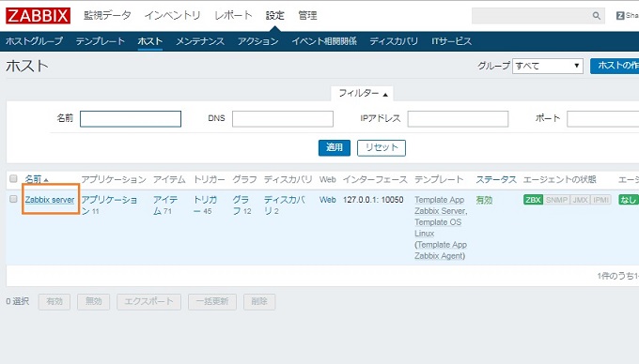This screenshot has height=364, width=639.
Task: Click the 有効 bulk action button
Action: pos(55,302)
